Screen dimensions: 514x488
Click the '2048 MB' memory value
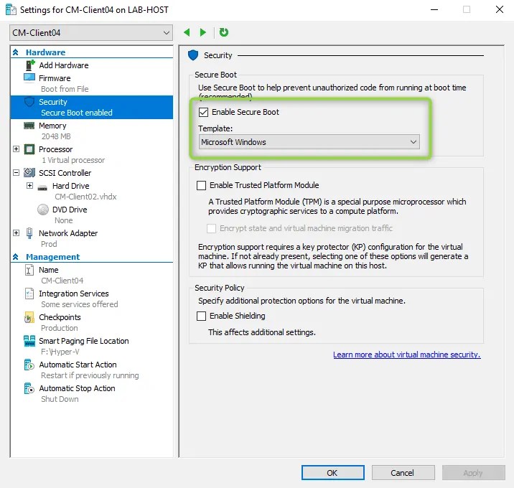56,136
